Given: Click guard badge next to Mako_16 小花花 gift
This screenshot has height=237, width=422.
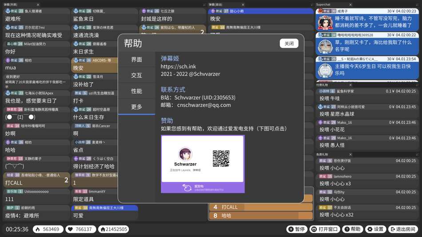Looking at the screenshot, I should tap(320, 122).
